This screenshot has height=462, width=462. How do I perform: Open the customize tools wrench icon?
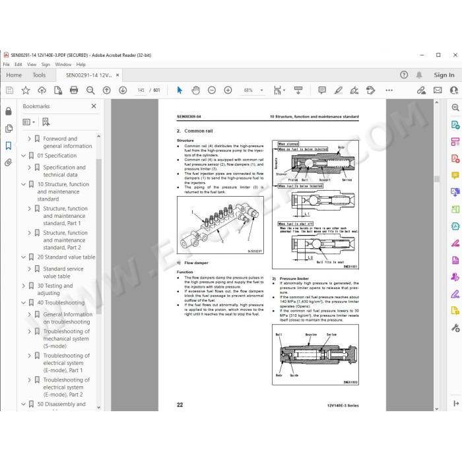coord(455,327)
